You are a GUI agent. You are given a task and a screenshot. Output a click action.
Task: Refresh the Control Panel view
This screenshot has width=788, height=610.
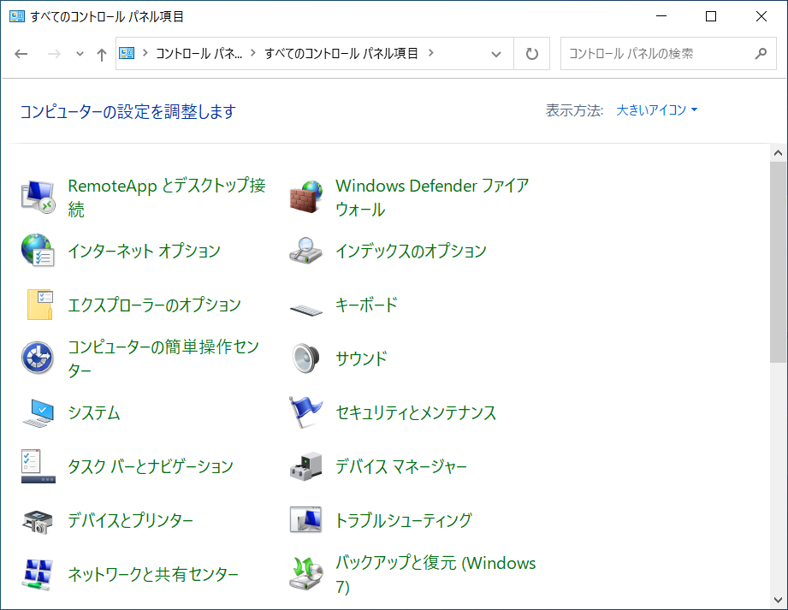(x=531, y=54)
